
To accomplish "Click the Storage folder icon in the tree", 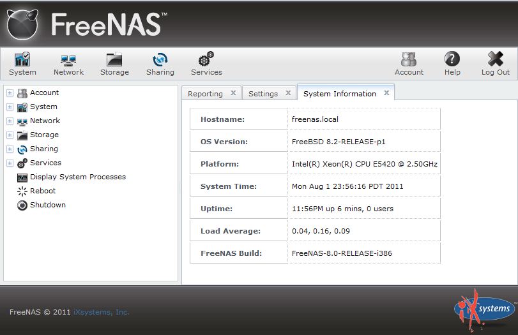I will click(22, 135).
